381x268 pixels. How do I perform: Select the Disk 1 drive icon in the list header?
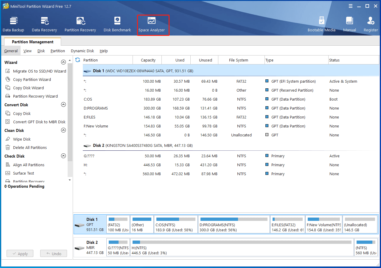(x=87, y=71)
